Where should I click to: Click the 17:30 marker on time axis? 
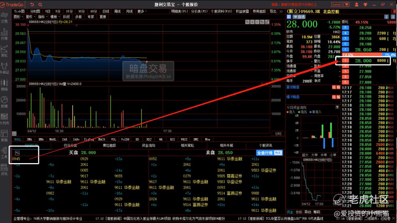[167, 131]
